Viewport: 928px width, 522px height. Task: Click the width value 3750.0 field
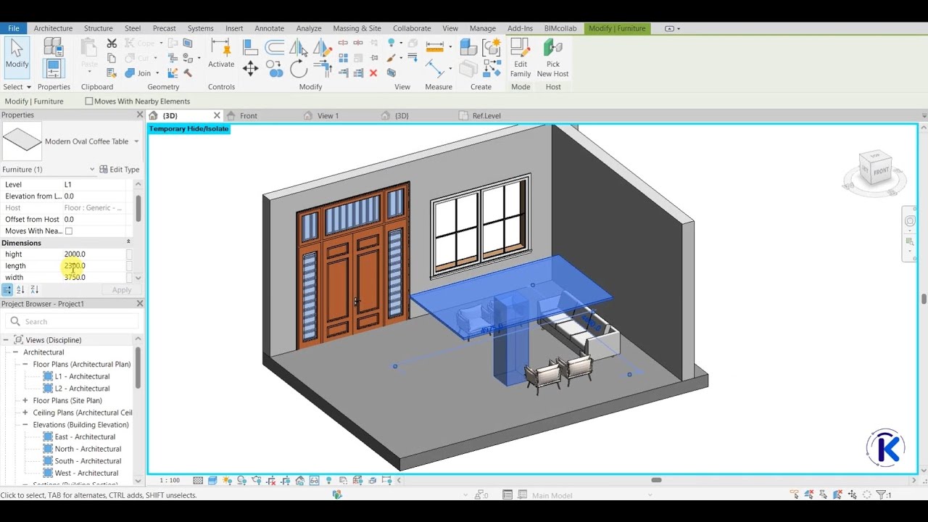click(94, 278)
